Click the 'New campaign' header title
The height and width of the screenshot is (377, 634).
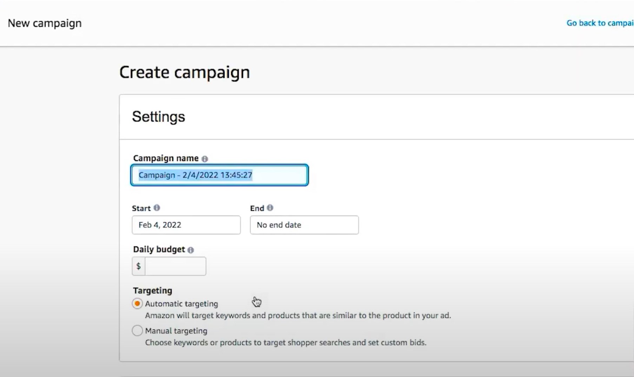(45, 23)
